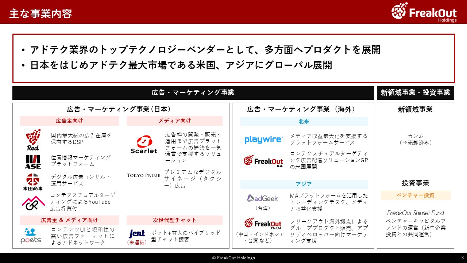Click text デジタル広告コンサル・運用サービス
The width and height of the screenshot is (467, 263).
(x=80, y=180)
